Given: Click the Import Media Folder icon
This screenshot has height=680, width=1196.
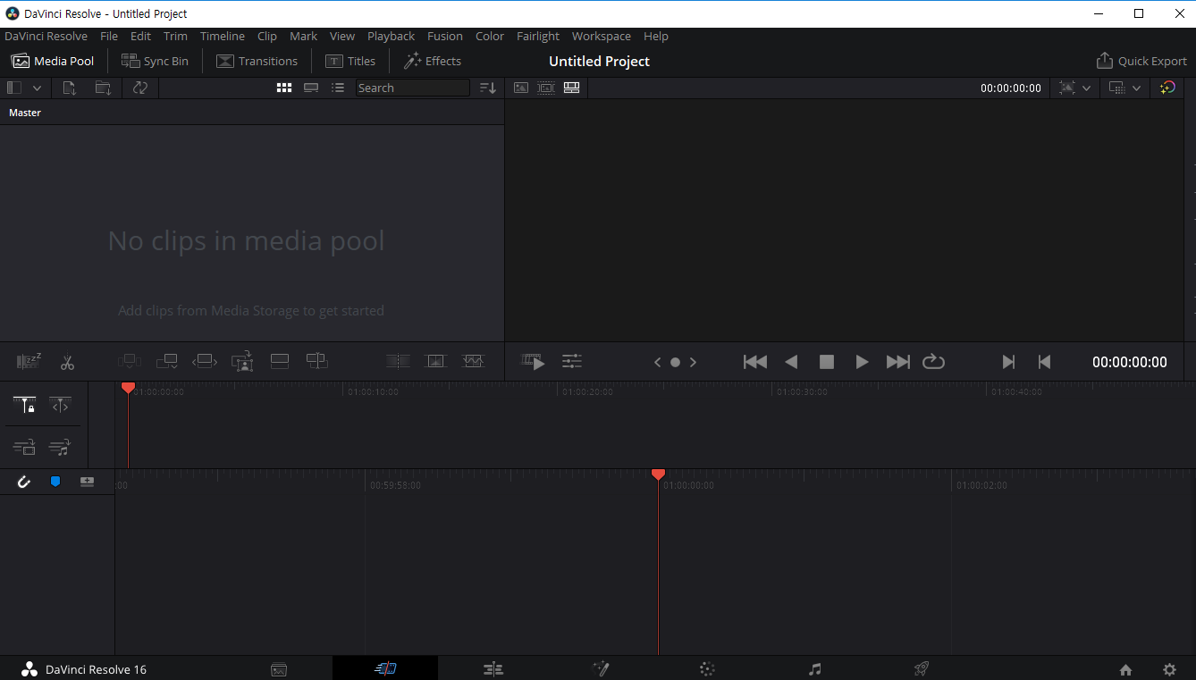Looking at the screenshot, I should pos(103,88).
